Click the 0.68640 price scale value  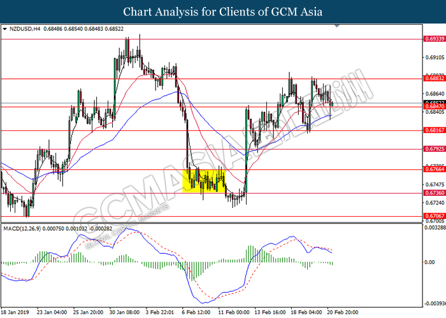(435, 93)
